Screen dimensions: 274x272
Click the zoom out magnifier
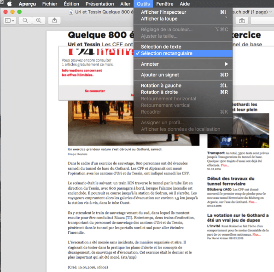pos(25,20)
